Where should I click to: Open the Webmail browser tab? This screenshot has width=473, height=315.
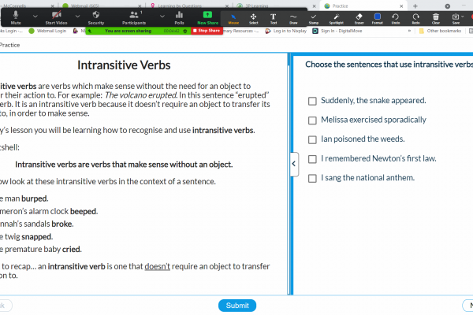pyautogui.click(x=95, y=4)
